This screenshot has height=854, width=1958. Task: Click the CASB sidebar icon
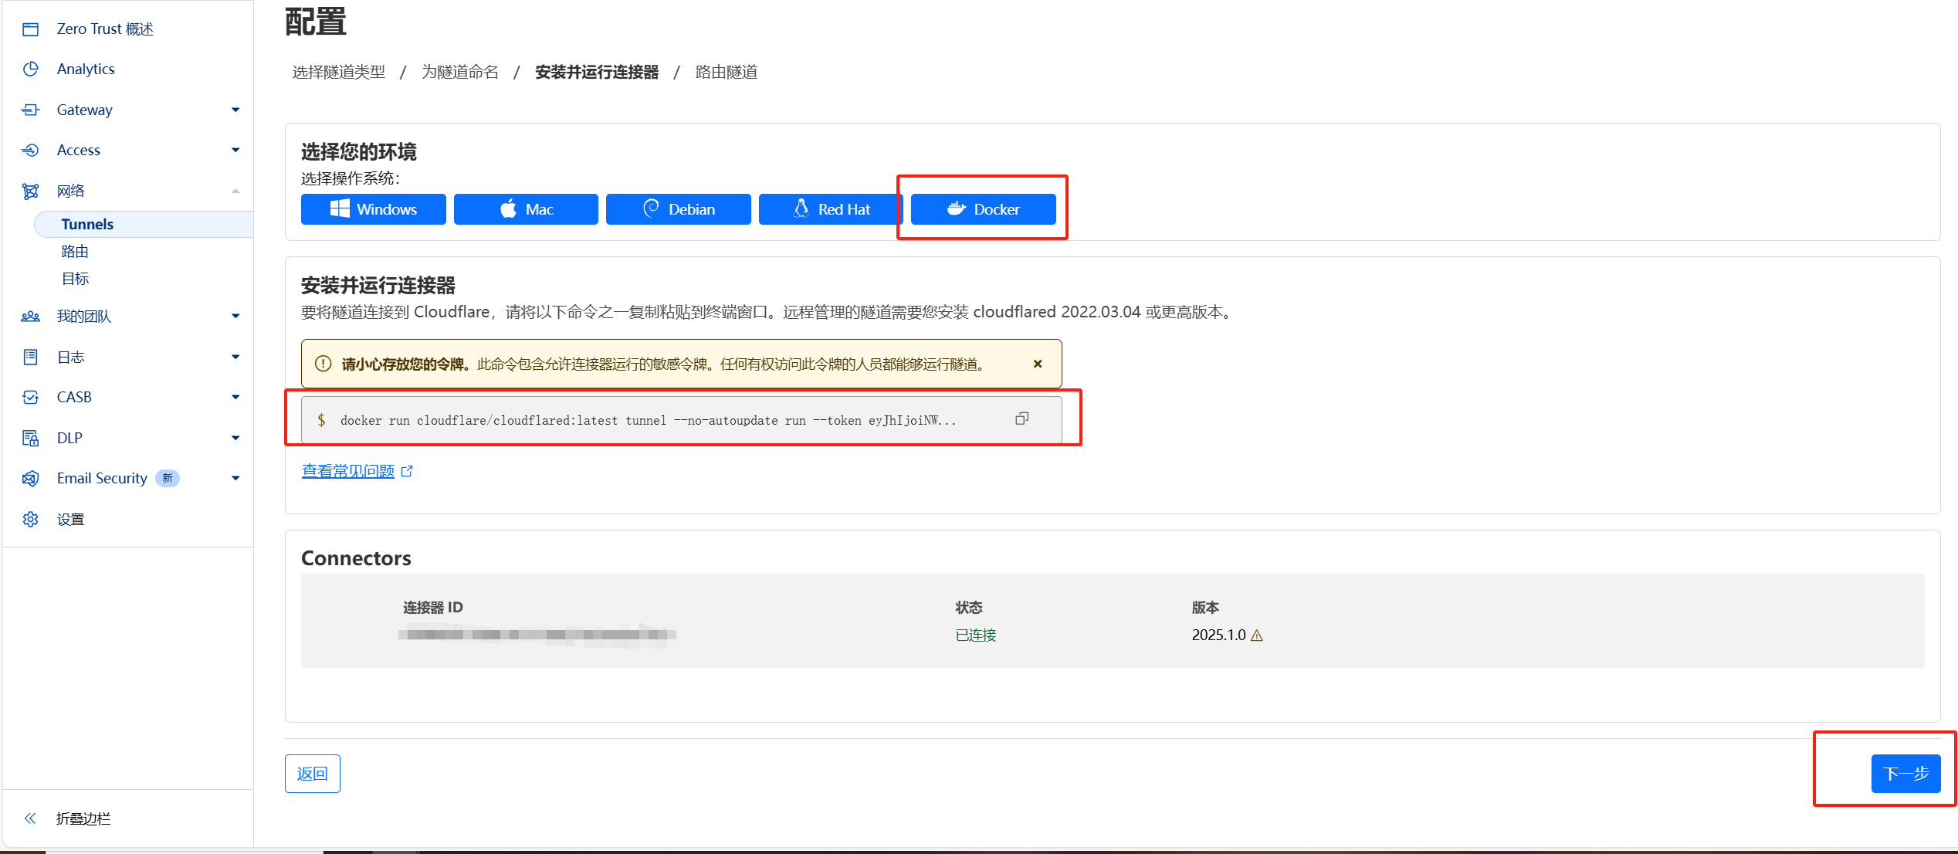tap(30, 396)
